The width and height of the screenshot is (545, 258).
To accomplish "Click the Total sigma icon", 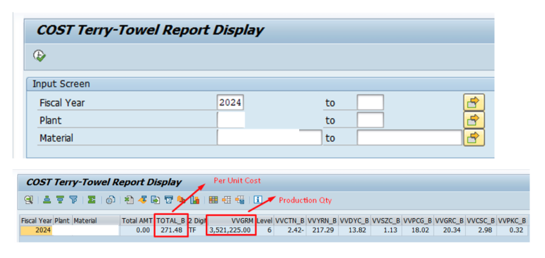I will click(x=91, y=199).
